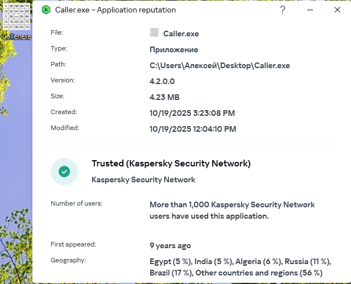Click the file type value 'Приложение'
This screenshot has width=351, height=284.
pos(174,49)
